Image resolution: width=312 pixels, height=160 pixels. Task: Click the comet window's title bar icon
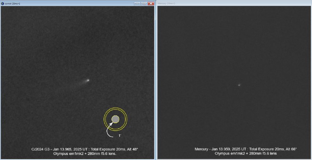[3, 3]
